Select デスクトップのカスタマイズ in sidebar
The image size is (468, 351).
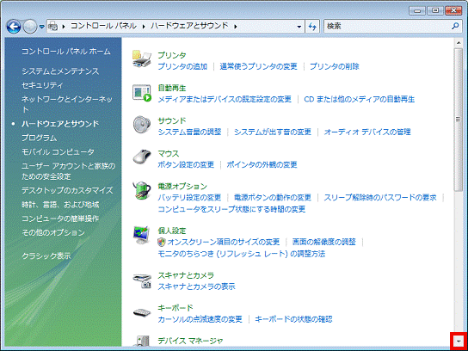[x=67, y=190]
